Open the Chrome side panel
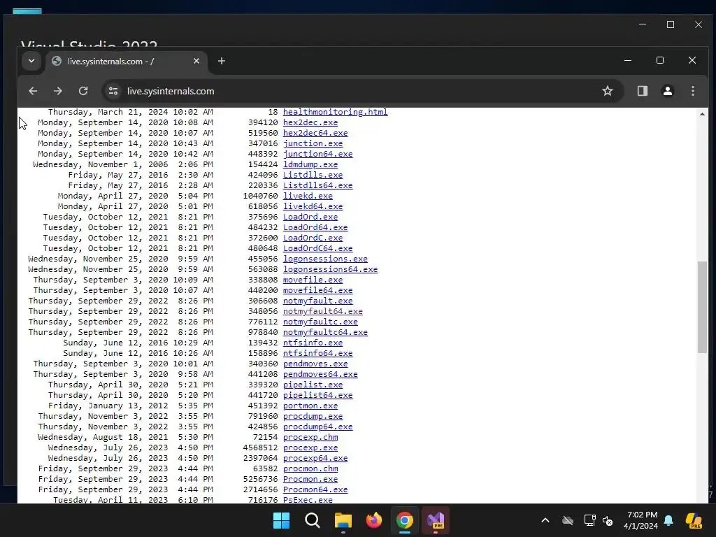The image size is (716, 537). click(x=643, y=91)
